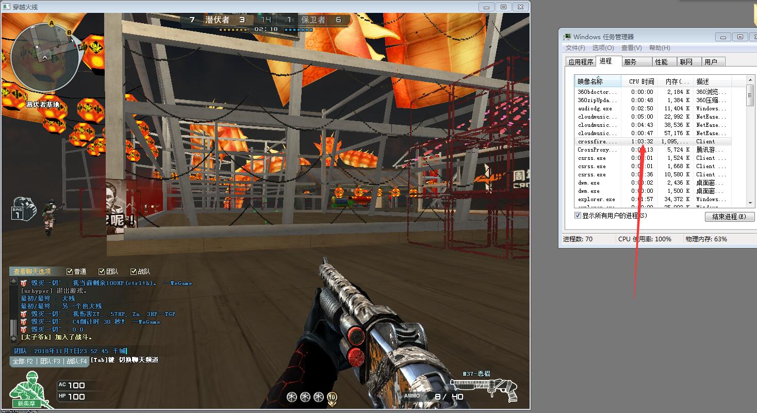The width and height of the screenshot is (757, 413).
Task: Disable the 战队 chat filter checkbox
Action: (134, 272)
